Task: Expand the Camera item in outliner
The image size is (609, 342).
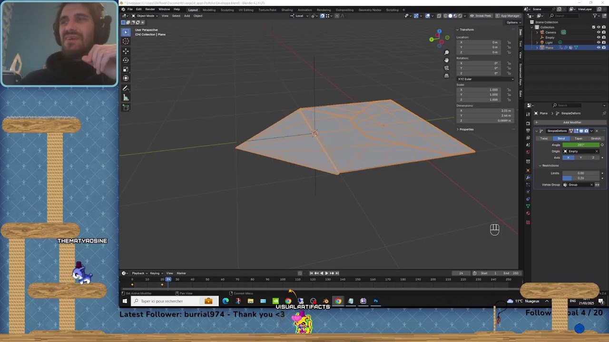Action: click(537, 32)
